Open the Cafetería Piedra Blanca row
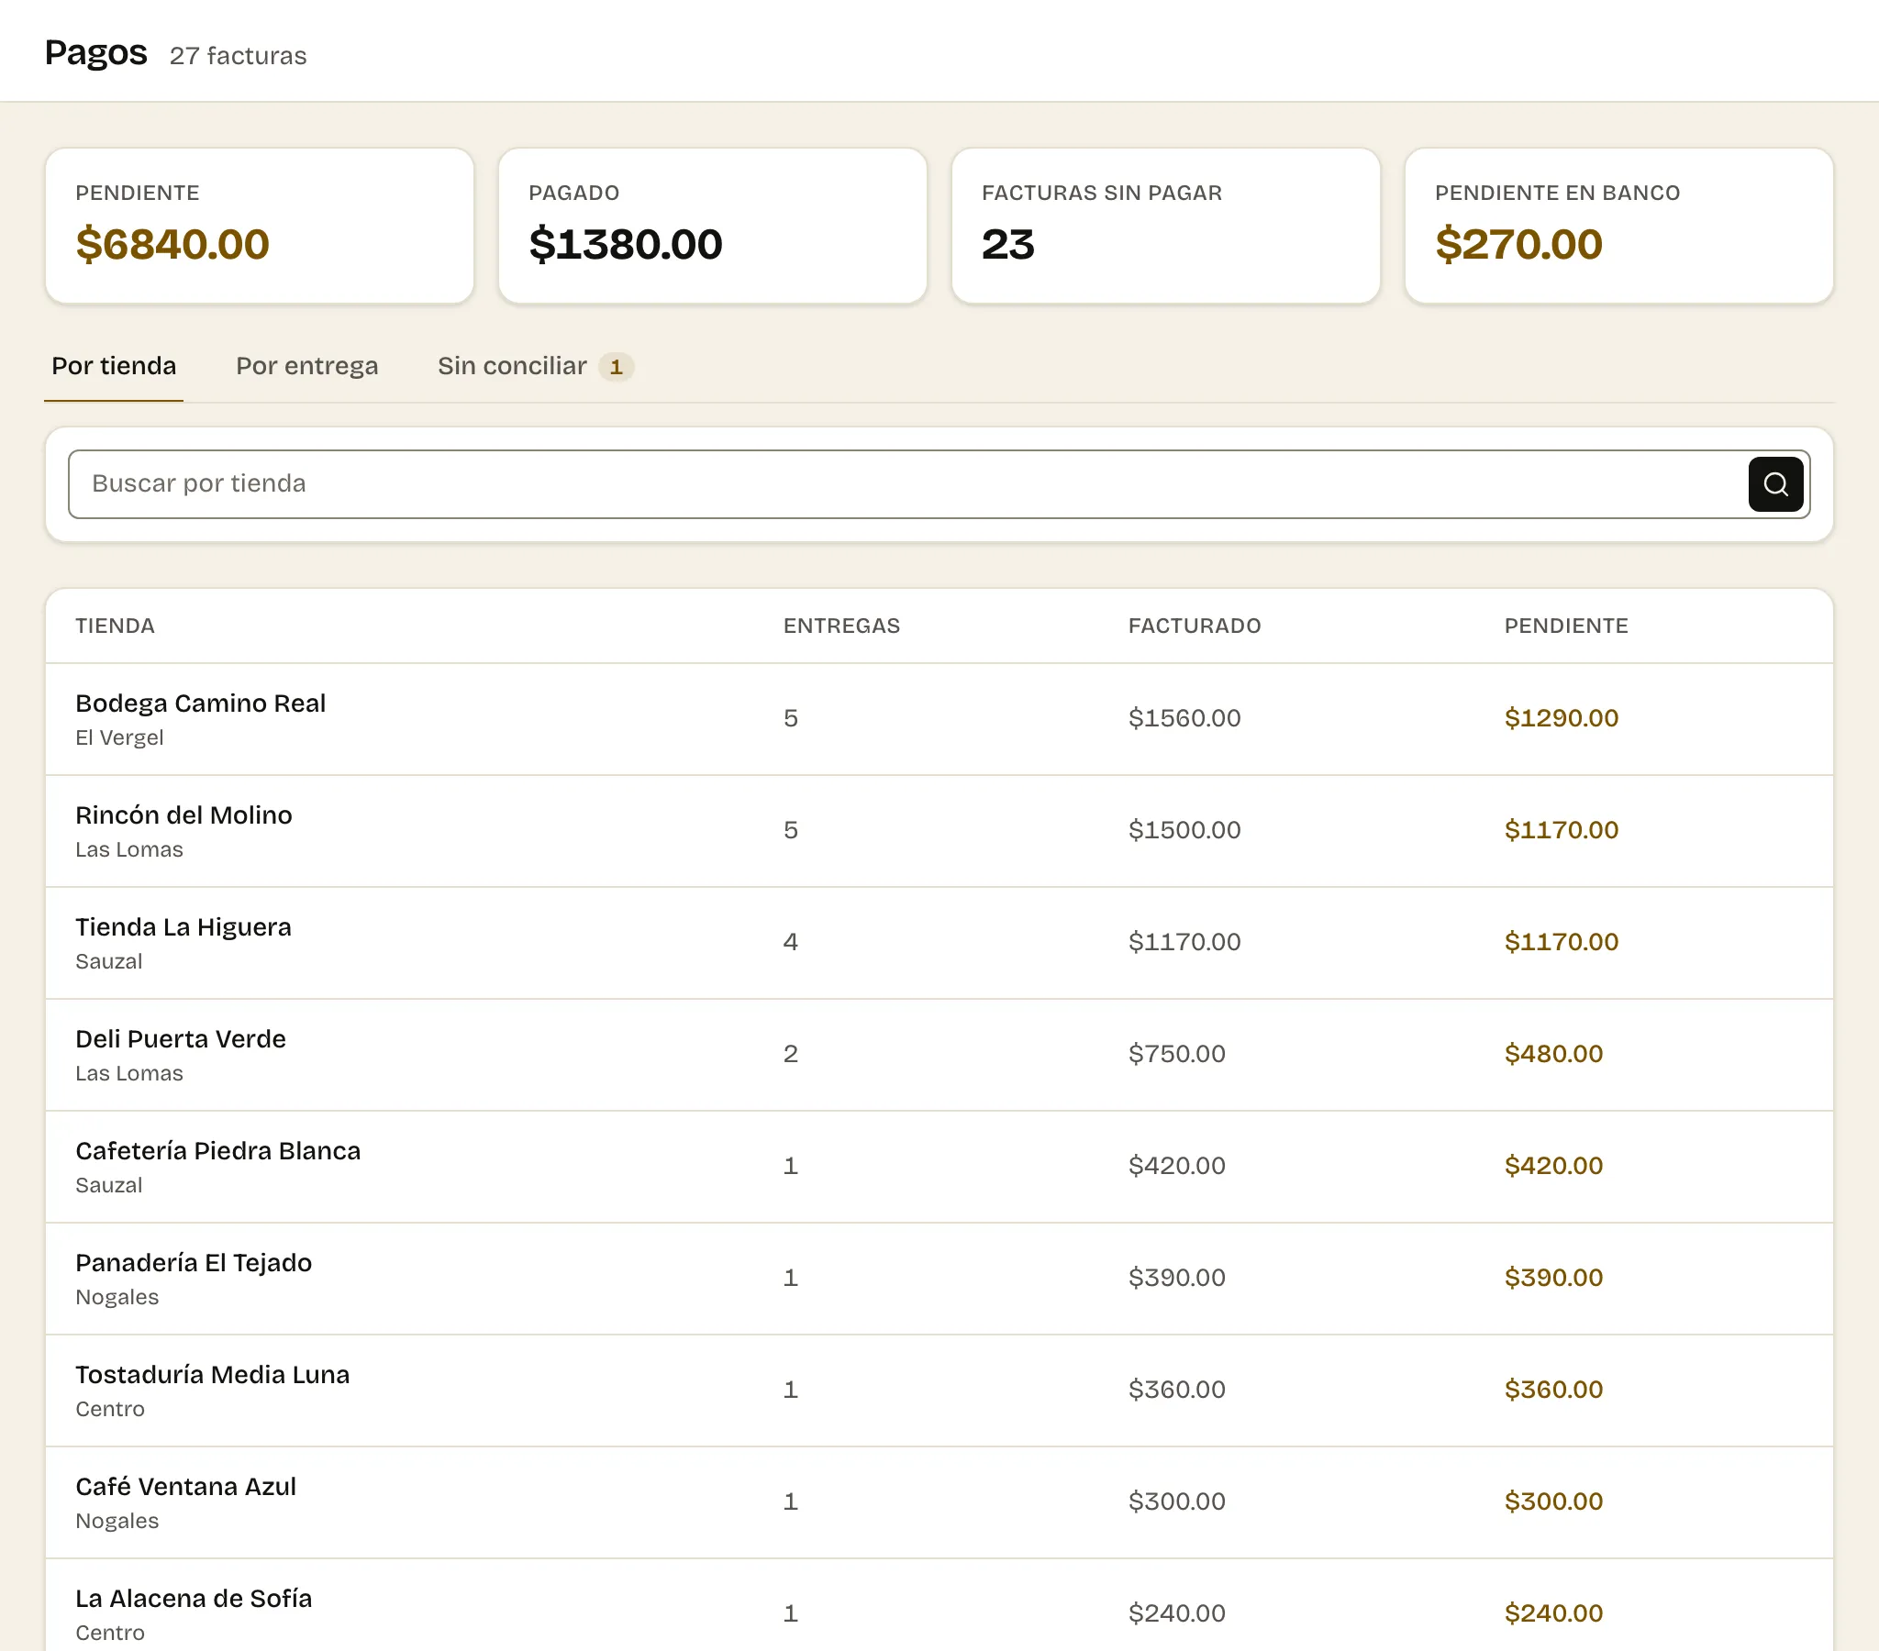Screen dimensions: 1879x1651 [x=939, y=1168]
